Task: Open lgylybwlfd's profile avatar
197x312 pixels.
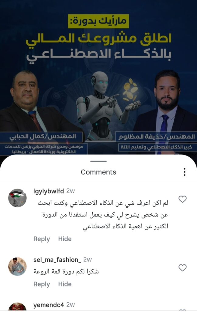Action: tap(17, 198)
